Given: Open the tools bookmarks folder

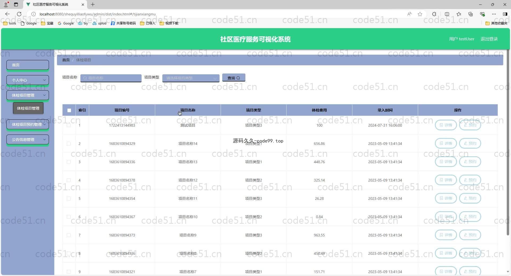Looking at the screenshot, I should (x=10, y=23).
